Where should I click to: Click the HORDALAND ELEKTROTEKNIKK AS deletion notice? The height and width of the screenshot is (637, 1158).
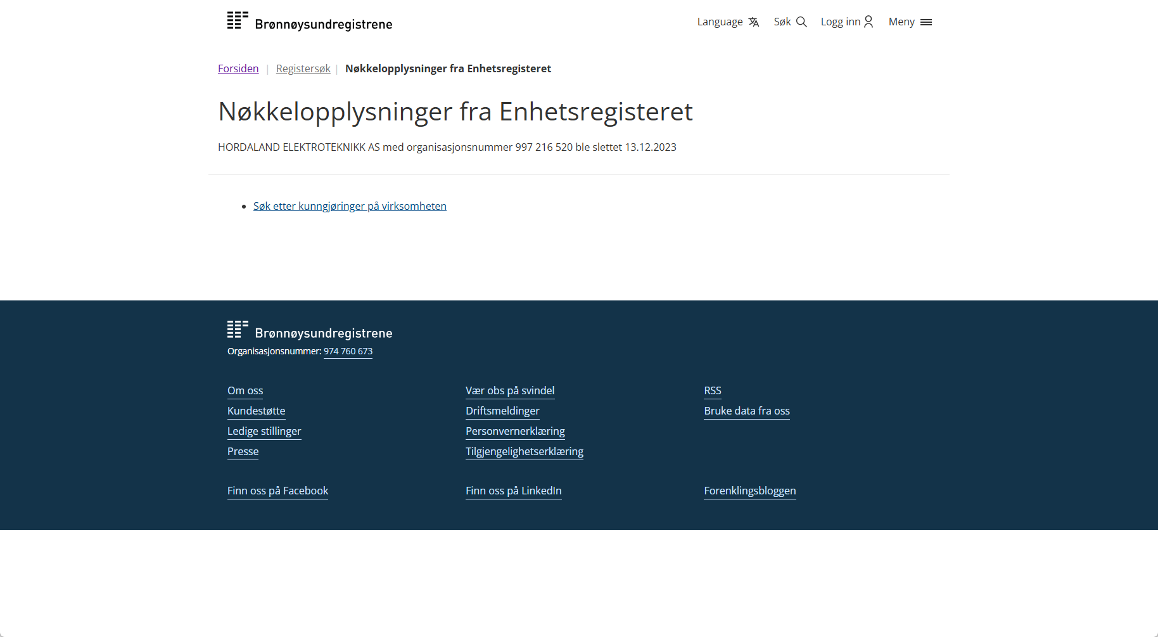coord(447,147)
